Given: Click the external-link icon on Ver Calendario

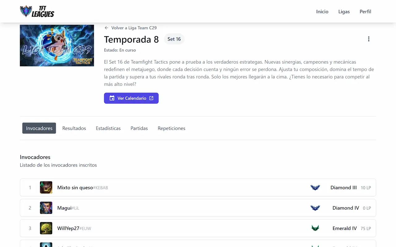Looking at the screenshot, I should pos(151,98).
